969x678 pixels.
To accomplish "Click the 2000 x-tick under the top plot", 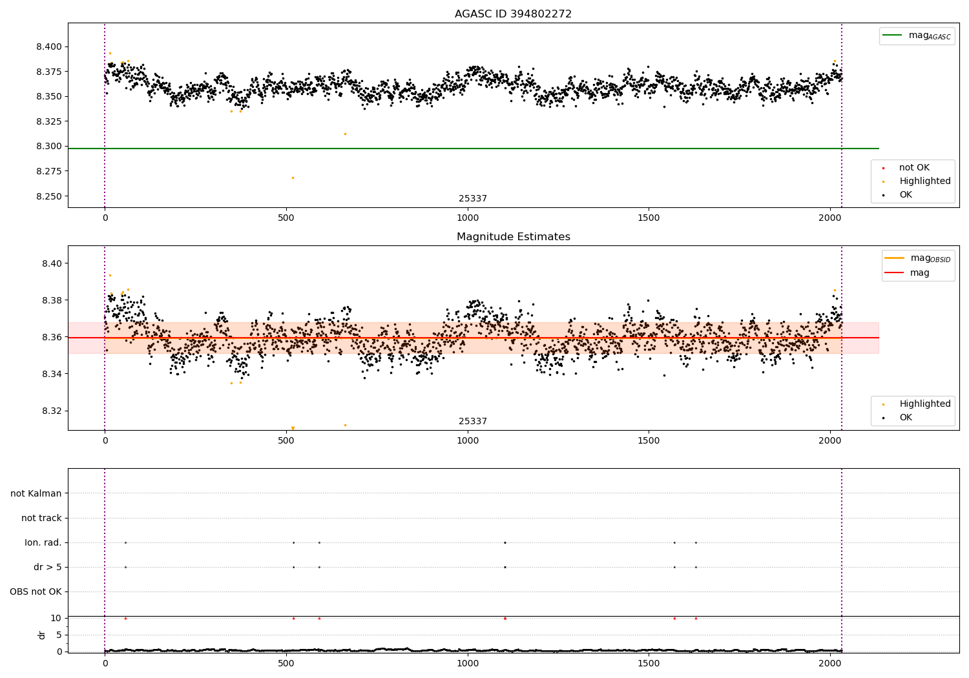I will 830,218.
